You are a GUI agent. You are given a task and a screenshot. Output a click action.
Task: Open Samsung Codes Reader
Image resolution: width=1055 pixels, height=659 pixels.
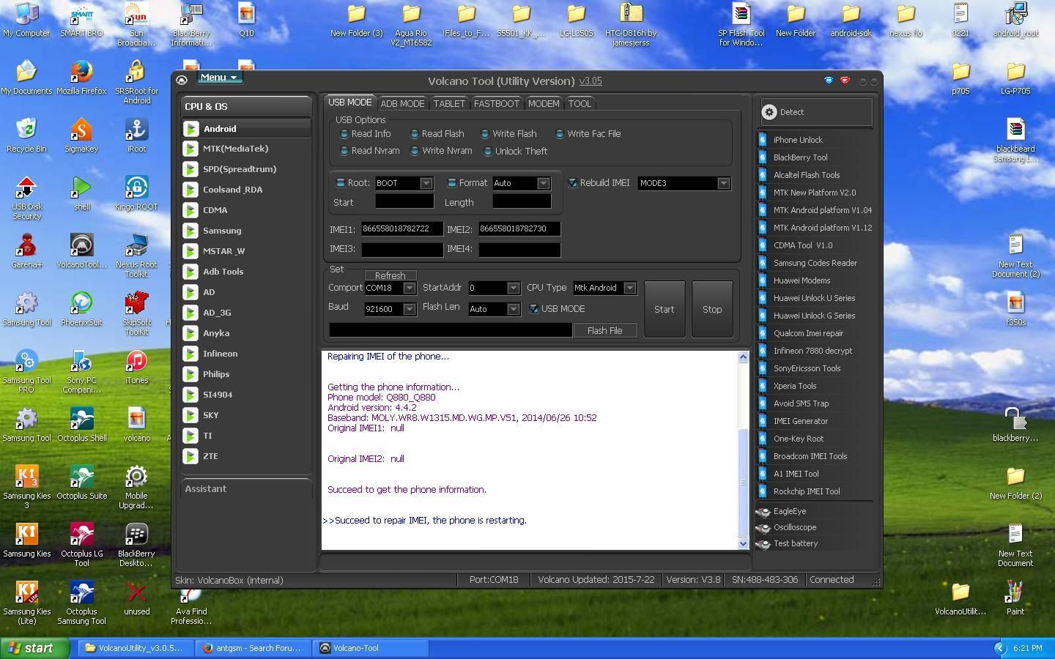tap(815, 263)
